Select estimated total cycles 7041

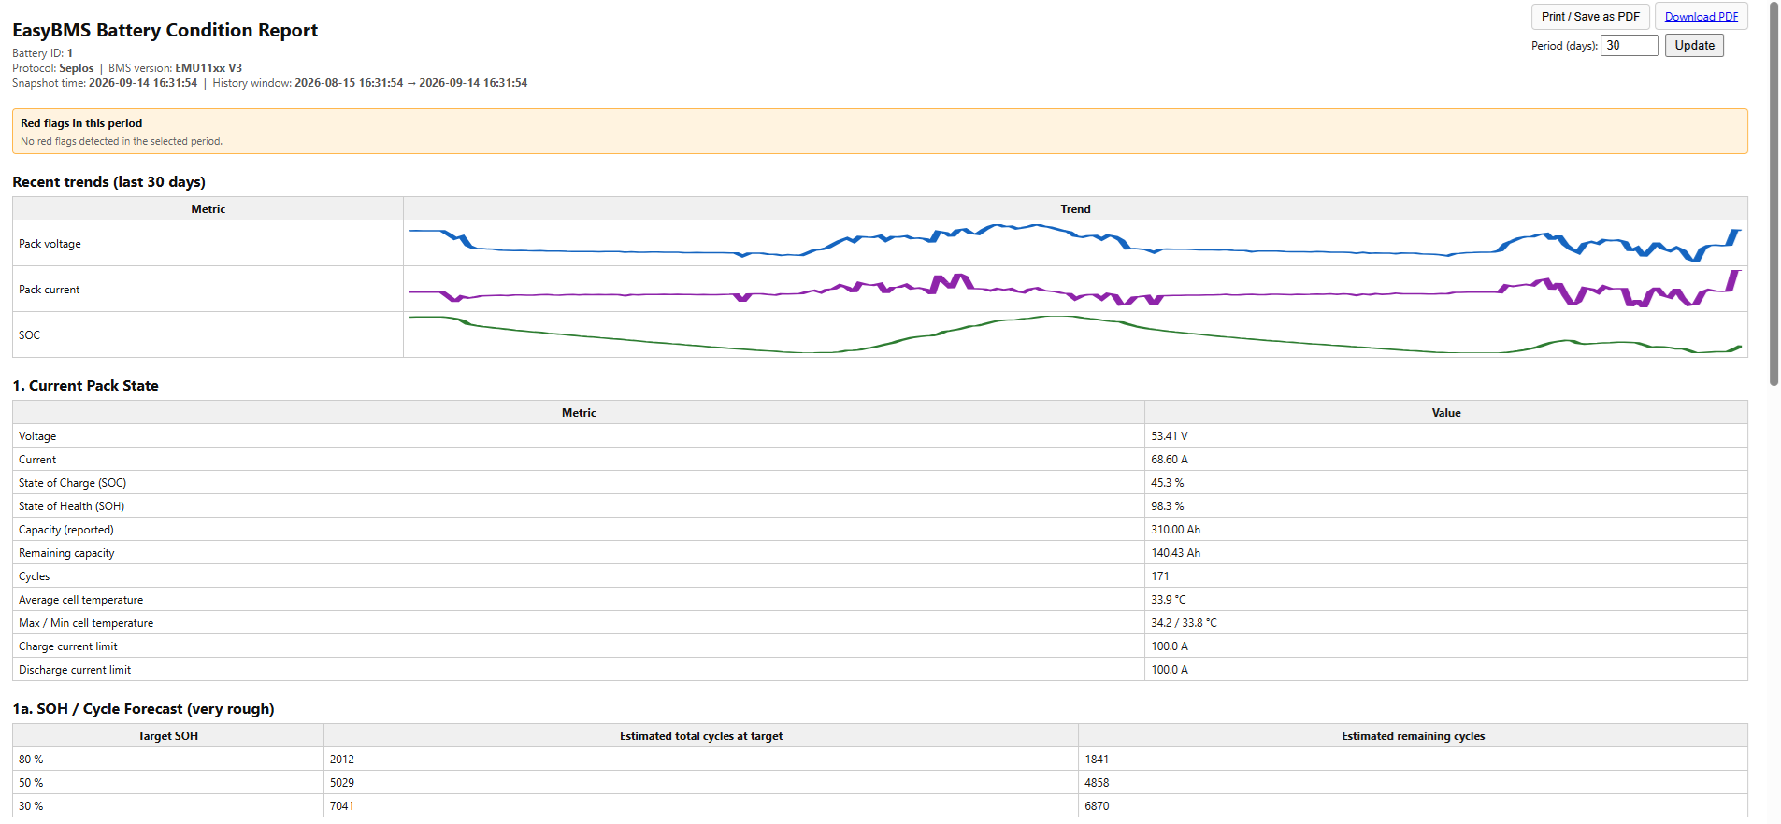pyautogui.click(x=342, y=806)
